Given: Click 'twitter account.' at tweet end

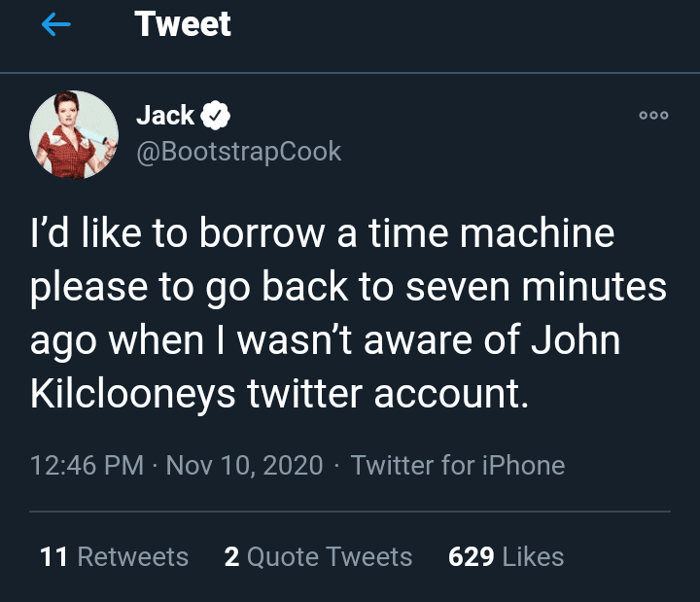Looking at the screenshot, I should pyautogui.click(x=388, y=394).
